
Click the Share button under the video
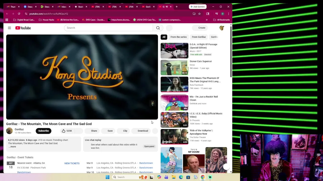(x=94, y=131)
